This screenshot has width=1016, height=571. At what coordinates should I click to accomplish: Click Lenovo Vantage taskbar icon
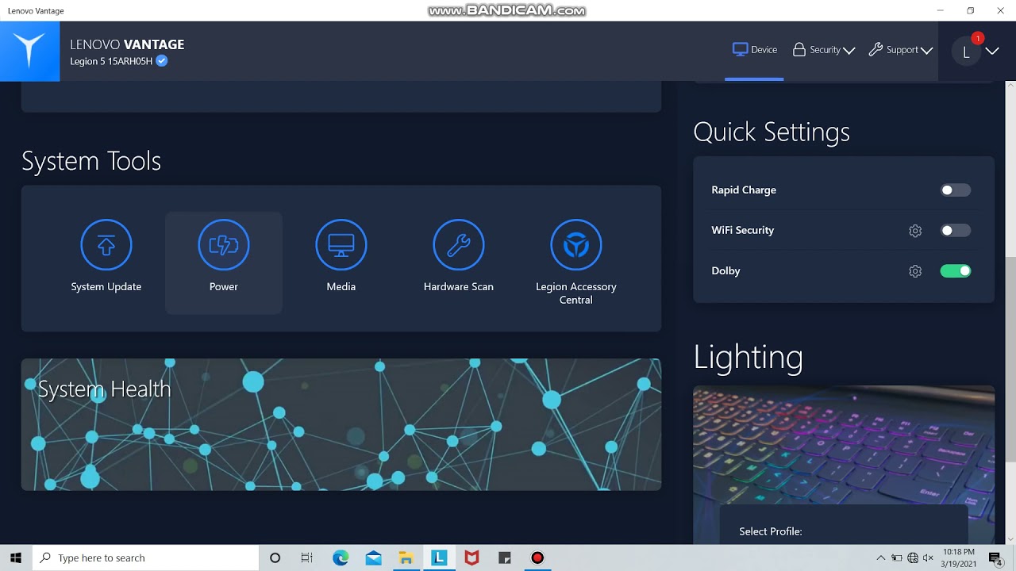(439, 558)
